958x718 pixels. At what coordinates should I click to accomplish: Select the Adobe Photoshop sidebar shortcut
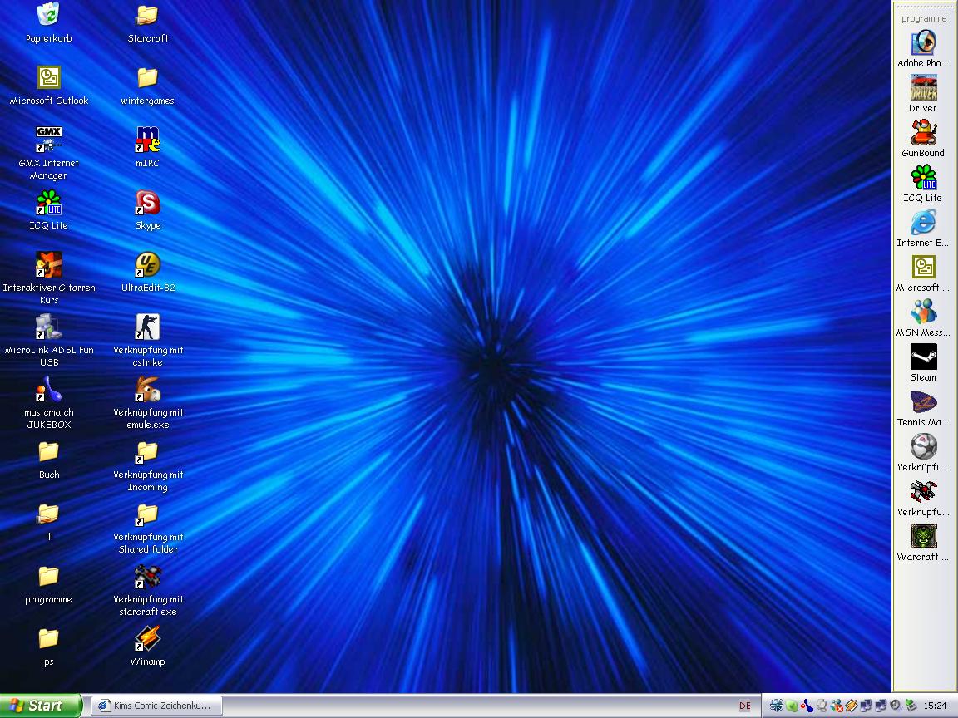(x=923, y=43)
